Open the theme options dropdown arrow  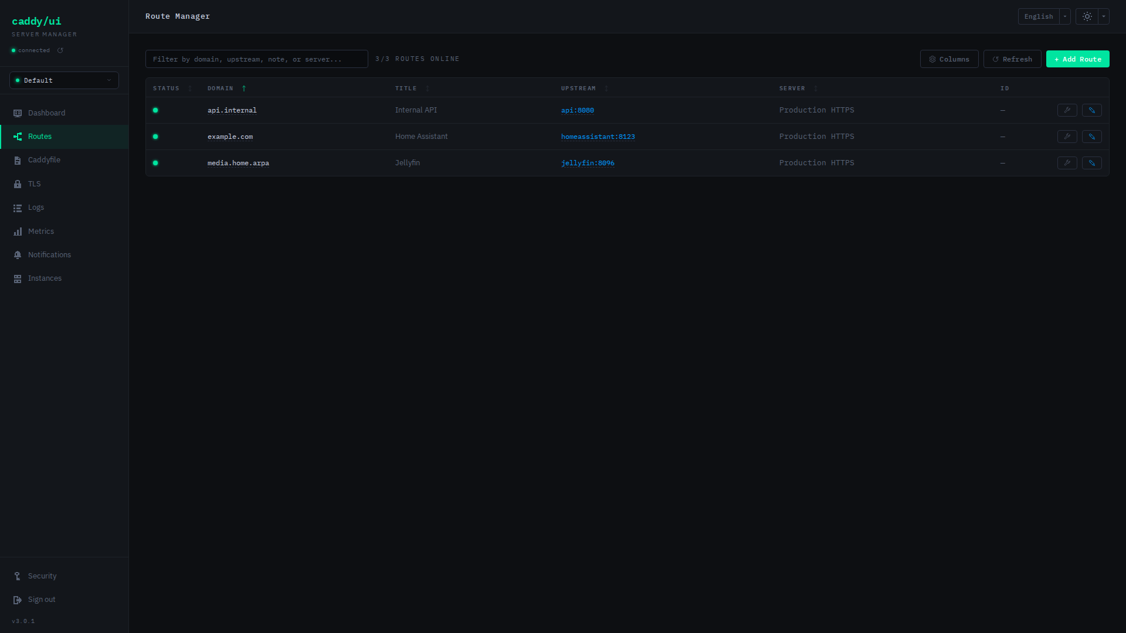[1104, 16]
